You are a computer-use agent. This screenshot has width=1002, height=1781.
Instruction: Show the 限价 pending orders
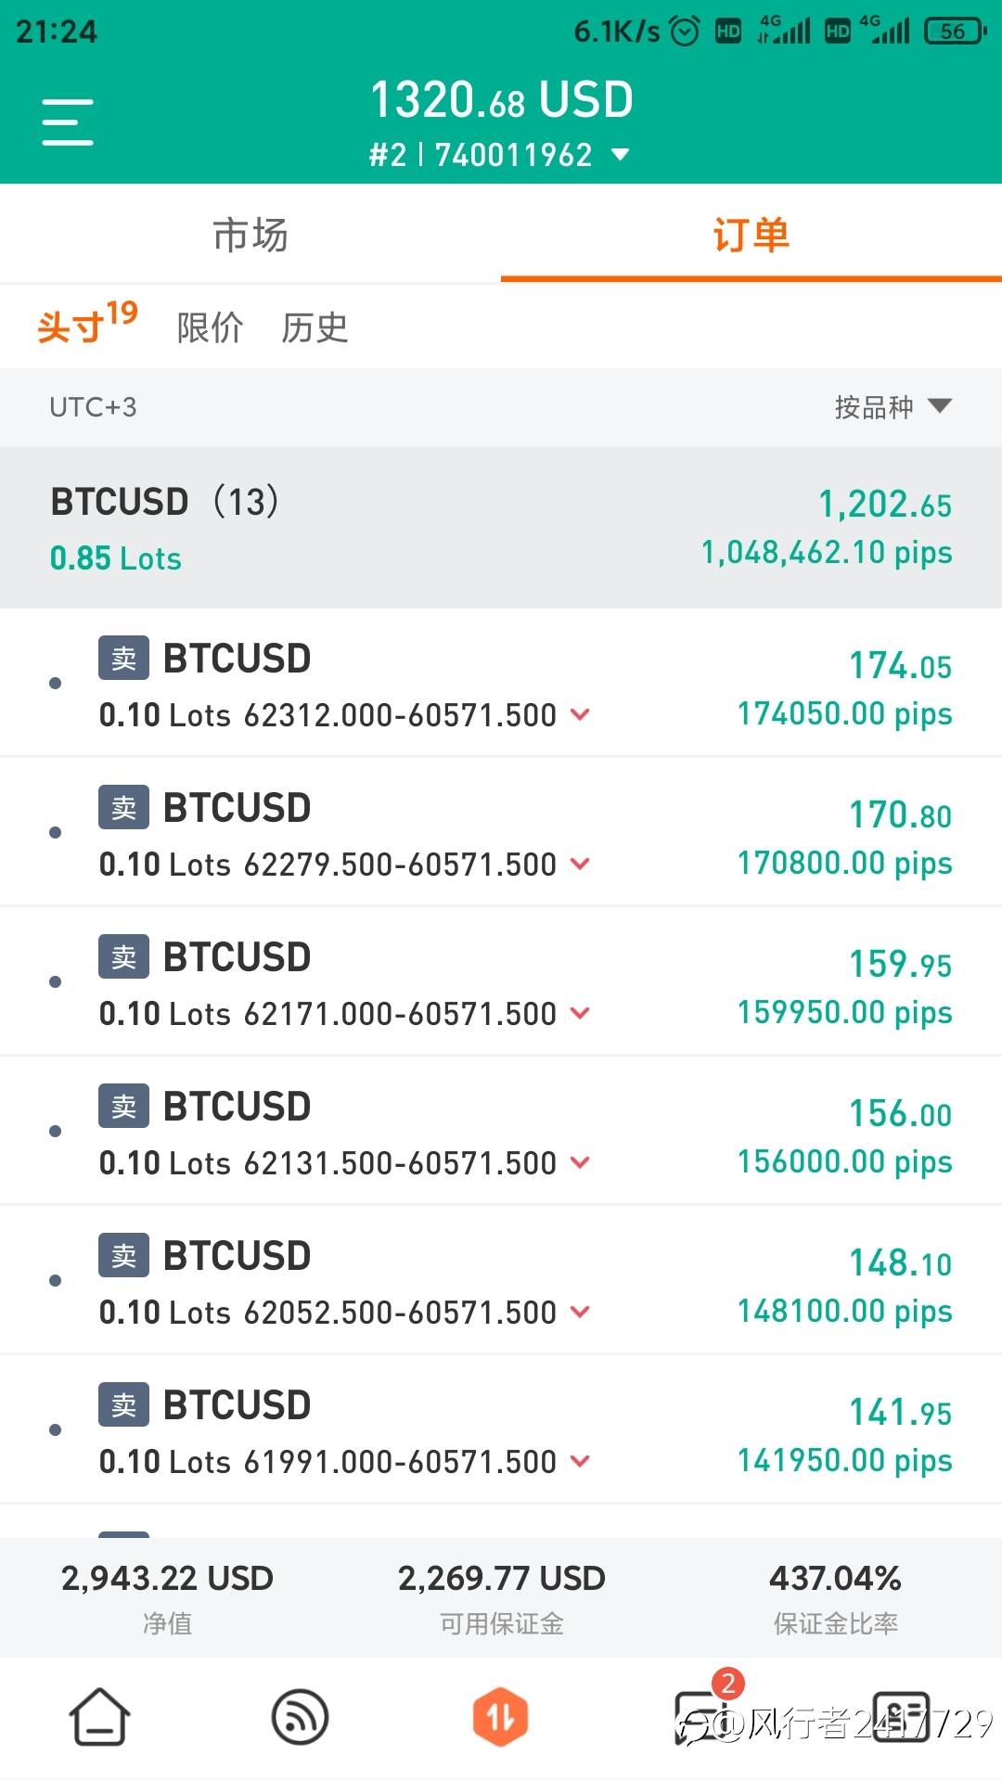[x=210, y=327]
